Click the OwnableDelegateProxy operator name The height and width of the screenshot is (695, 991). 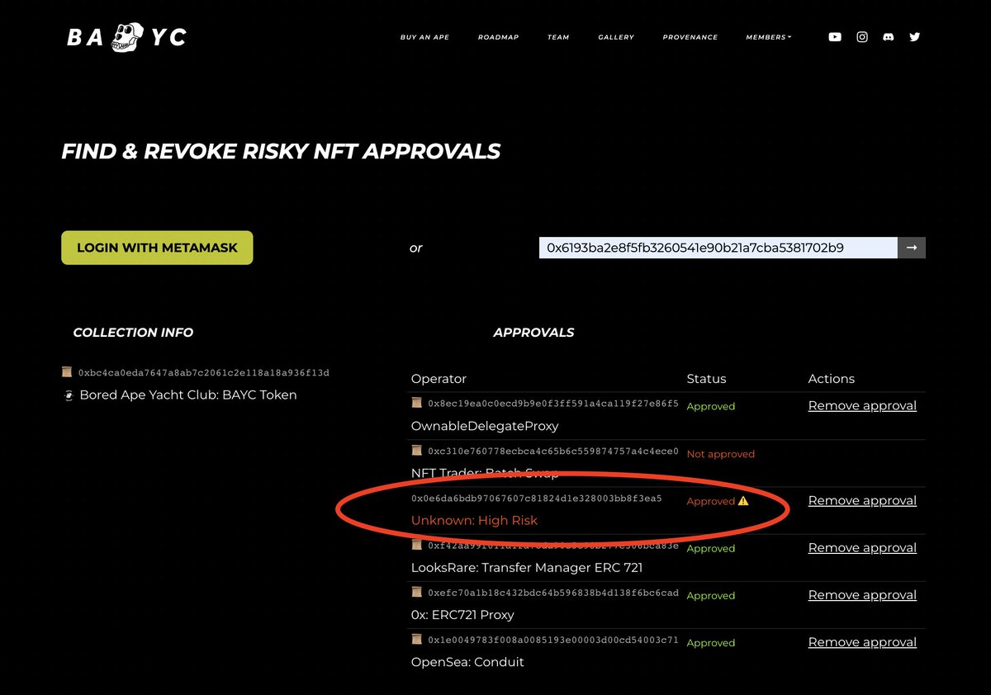pos(485,426)
